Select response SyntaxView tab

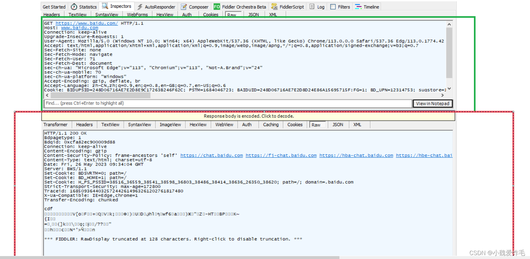(x=139, y=125)
